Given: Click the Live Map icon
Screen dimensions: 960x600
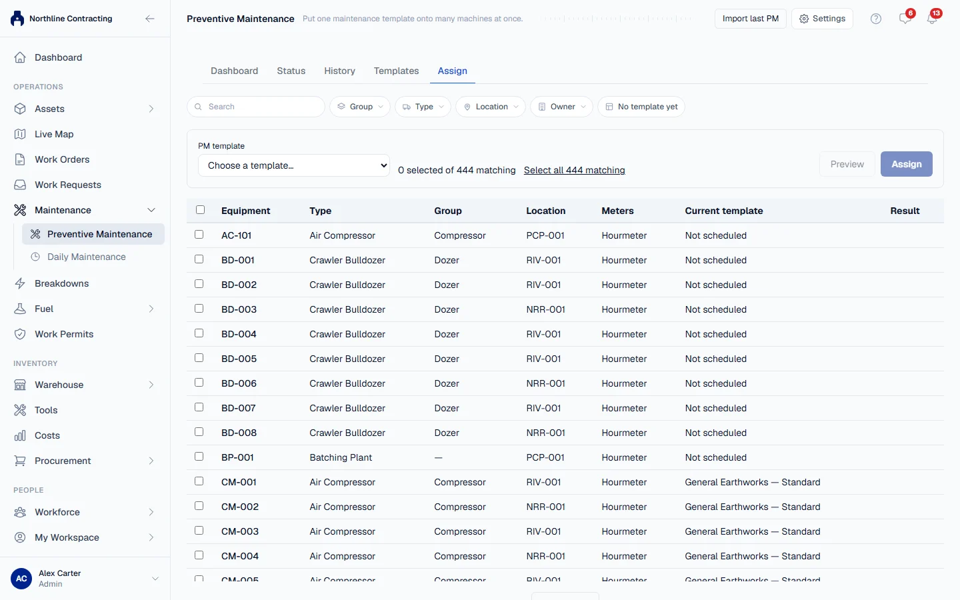Looking at the screenshot, I should (x=20, y=134).
